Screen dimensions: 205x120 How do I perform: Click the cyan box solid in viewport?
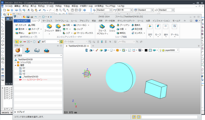(156, 89)
